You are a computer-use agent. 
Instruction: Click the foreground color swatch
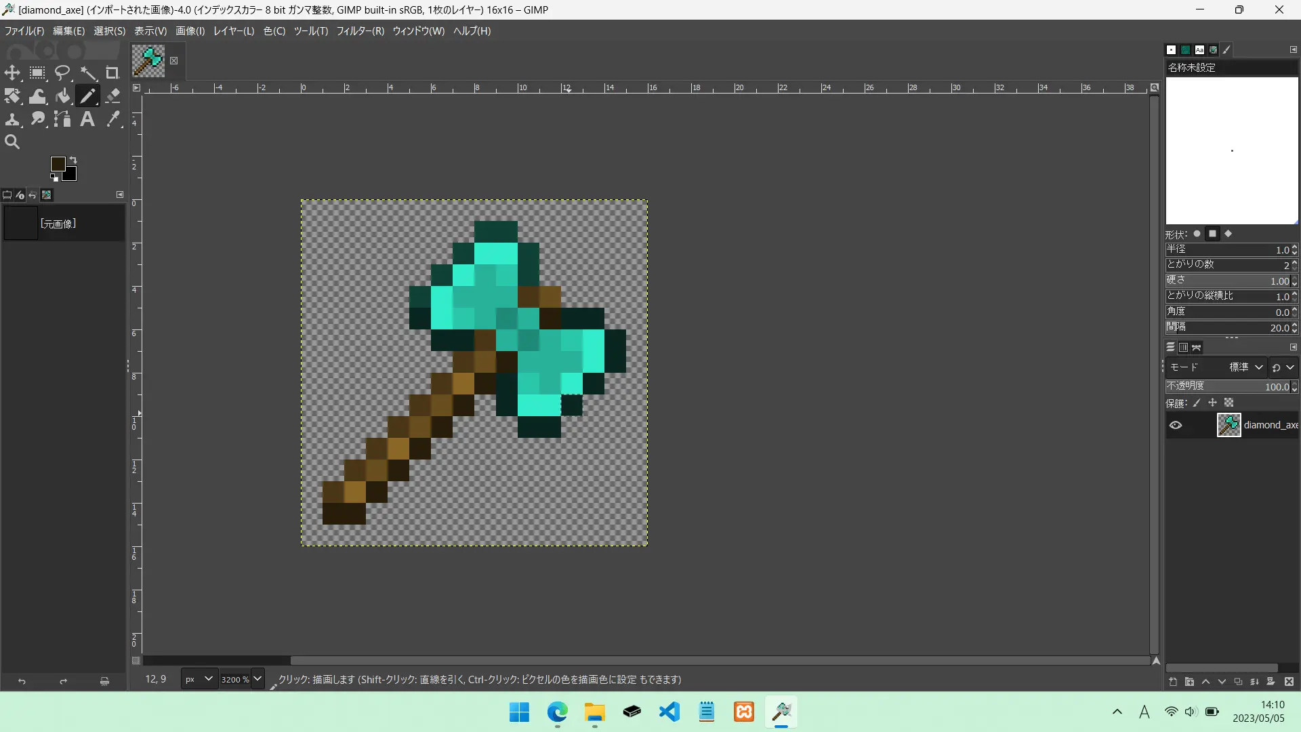tap(58, 163)
